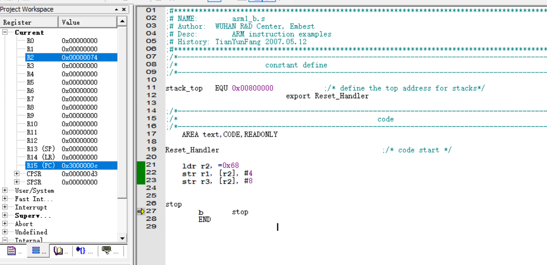Expand the Fast Int register group
The width and height of the screenshot is (547, 265).
point(5,199)
